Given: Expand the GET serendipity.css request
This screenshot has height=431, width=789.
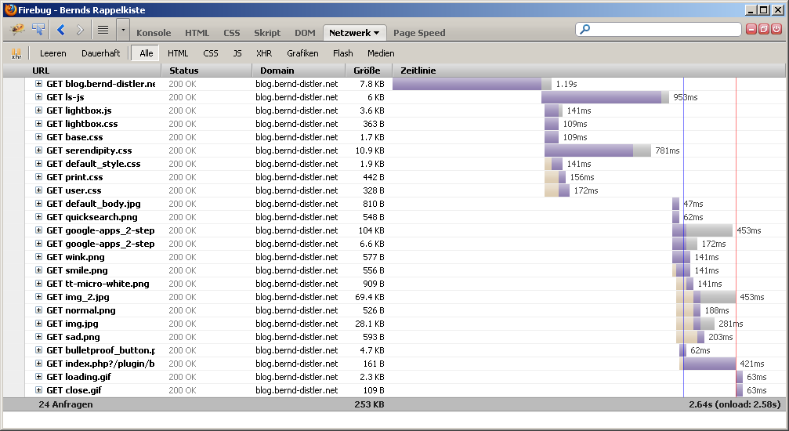Looking at the screenshot, I should coord(38,150).
